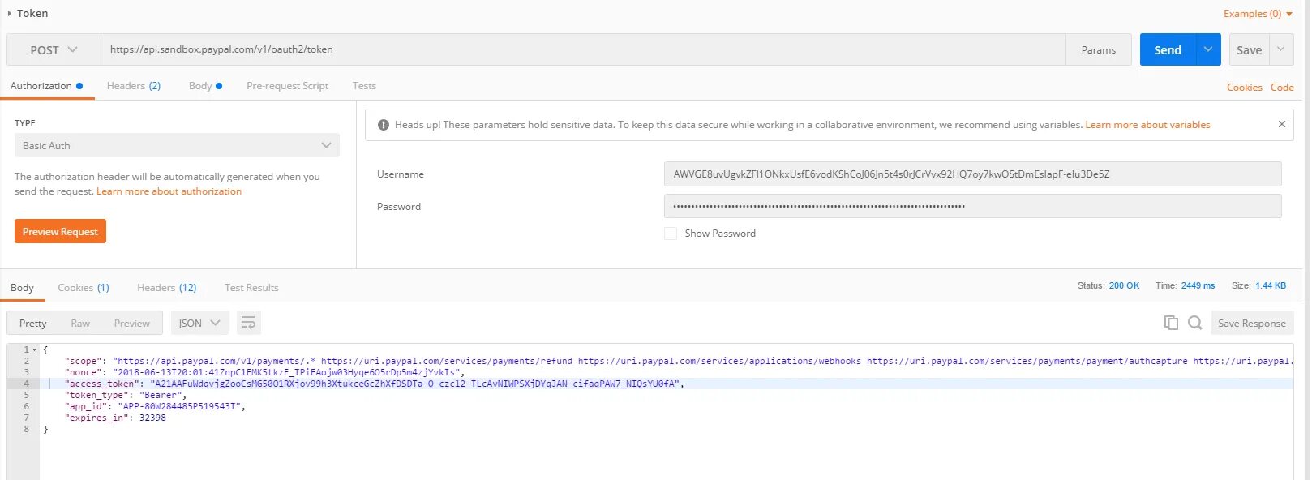The width and height of the screenshot is (1312, 480).
Task: Open the Examples (0) dropdown
Action: [1258, 13]
